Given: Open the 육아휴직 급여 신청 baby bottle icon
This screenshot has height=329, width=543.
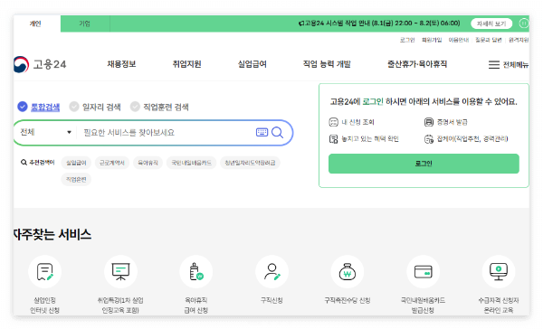Looking at the screenshot, I should [x=196, y=272].
